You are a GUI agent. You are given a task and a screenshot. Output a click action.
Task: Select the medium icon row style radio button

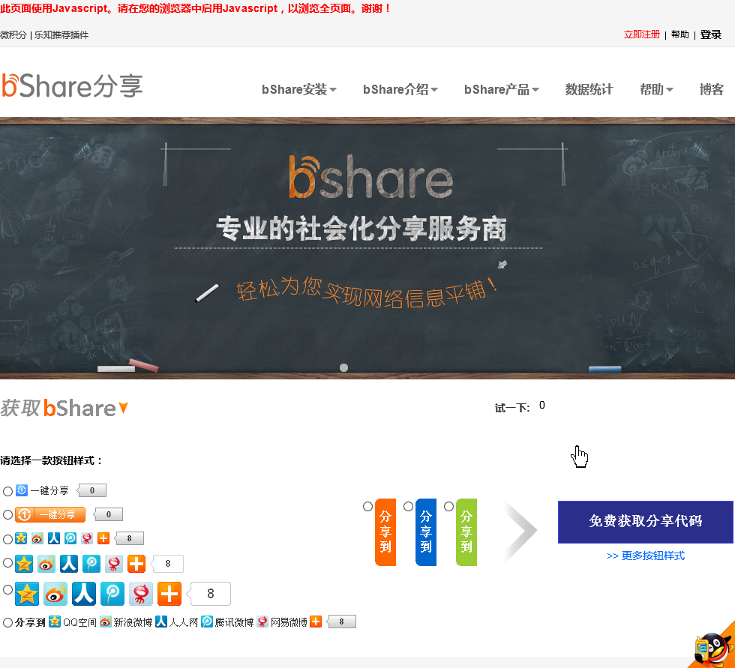point(7,562)
